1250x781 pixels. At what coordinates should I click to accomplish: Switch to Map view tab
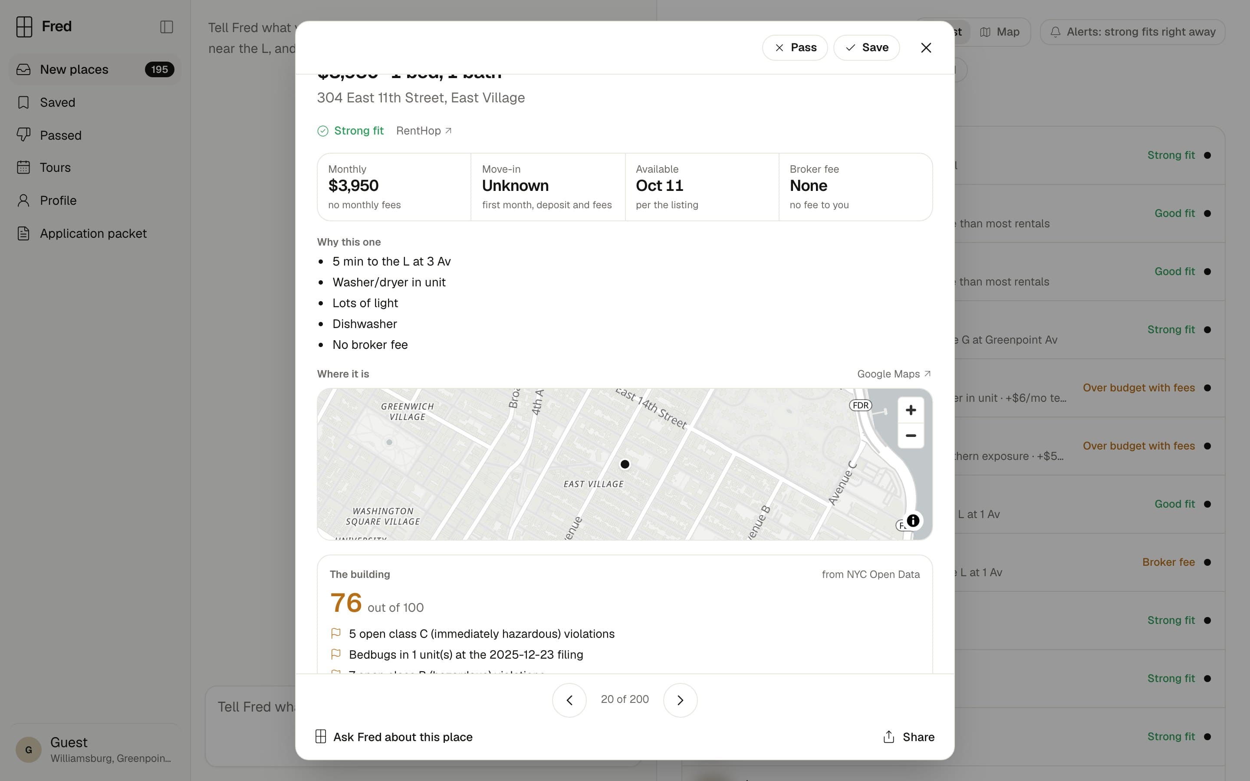(x=1000, y=32)
